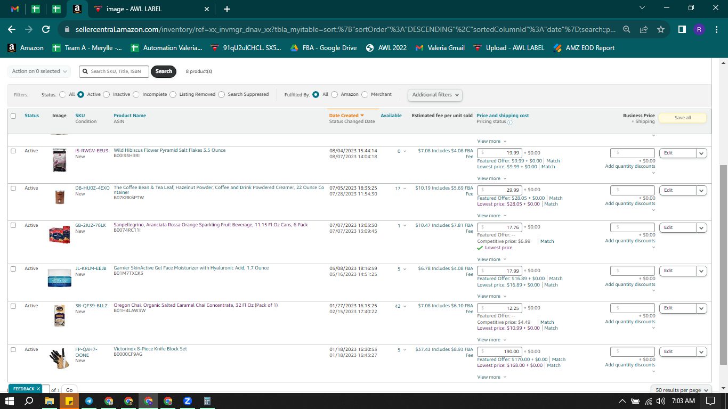Expand View more under Victorinox pricing
The width and height of the screenshot is (728, 409).
point(491,377)
